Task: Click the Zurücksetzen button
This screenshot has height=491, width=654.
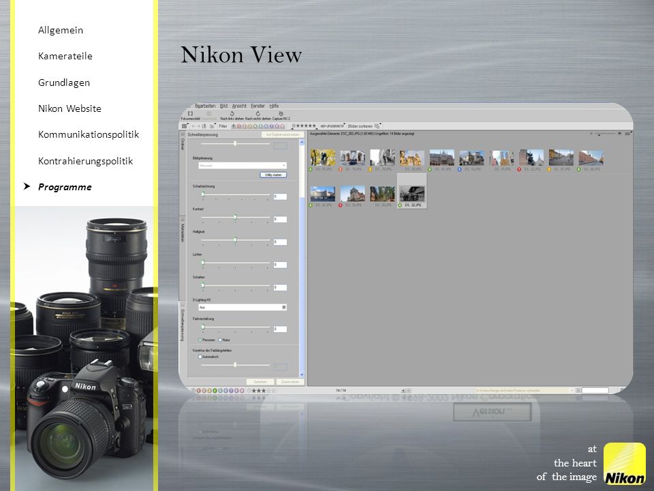Action: pyautogui.click(x=290, y=382)
